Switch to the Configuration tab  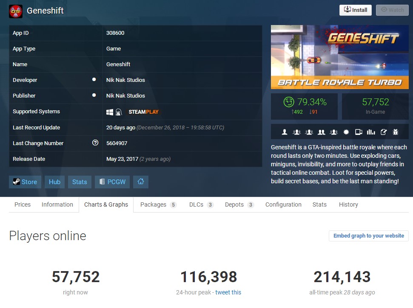[283, 204]
